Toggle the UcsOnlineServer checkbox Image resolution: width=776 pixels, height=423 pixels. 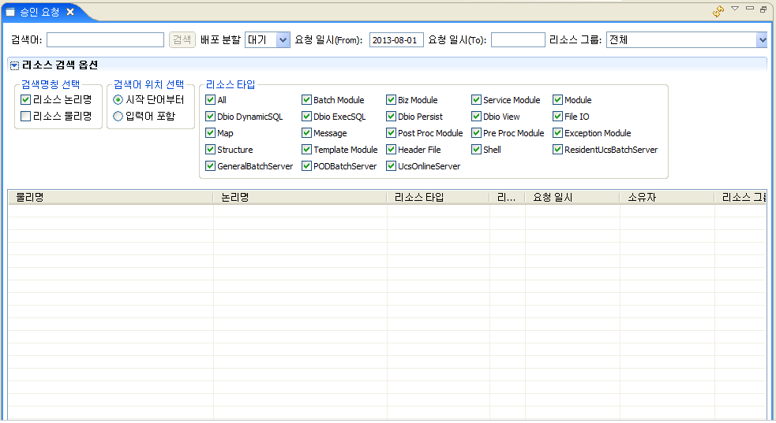click(391, 166)
